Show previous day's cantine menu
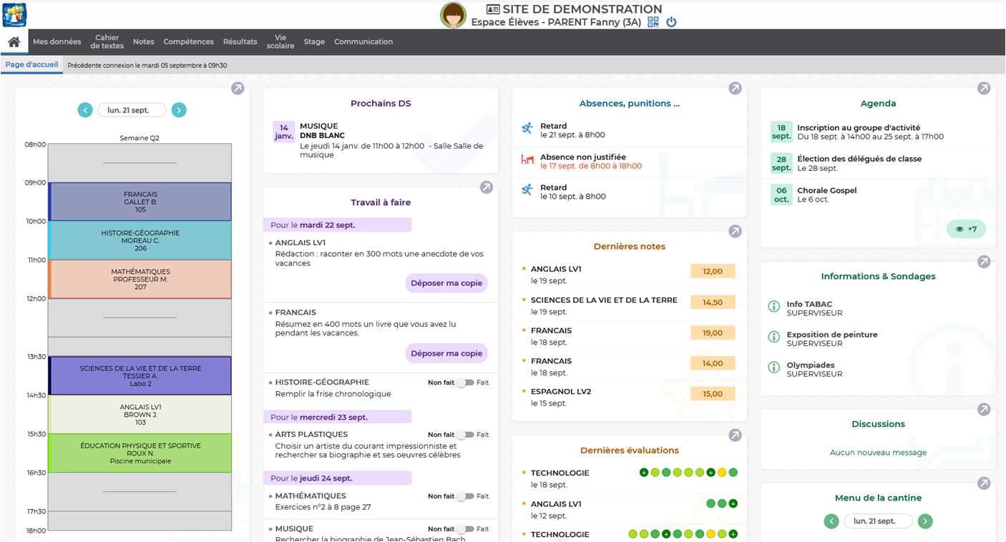The height and width of the screenshot is (542, 1006). [x=831, y=521]
